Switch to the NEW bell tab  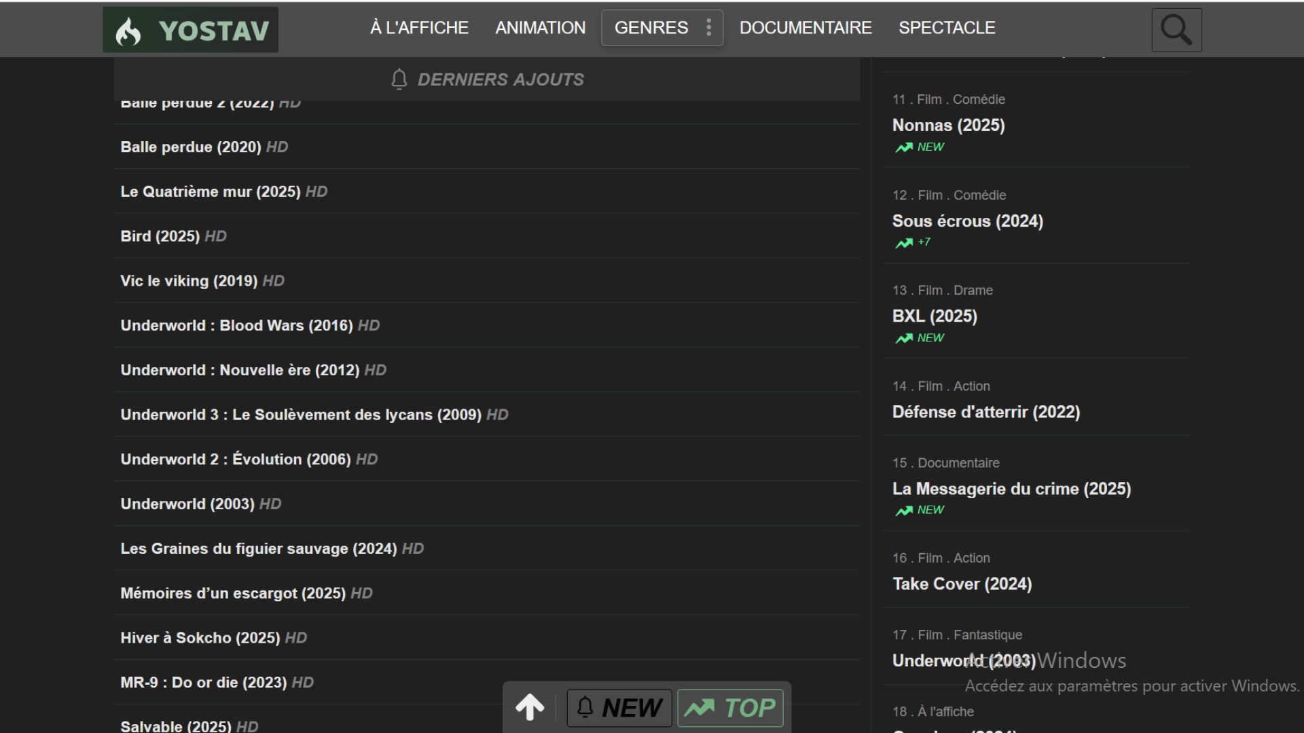tap(619, 708)
